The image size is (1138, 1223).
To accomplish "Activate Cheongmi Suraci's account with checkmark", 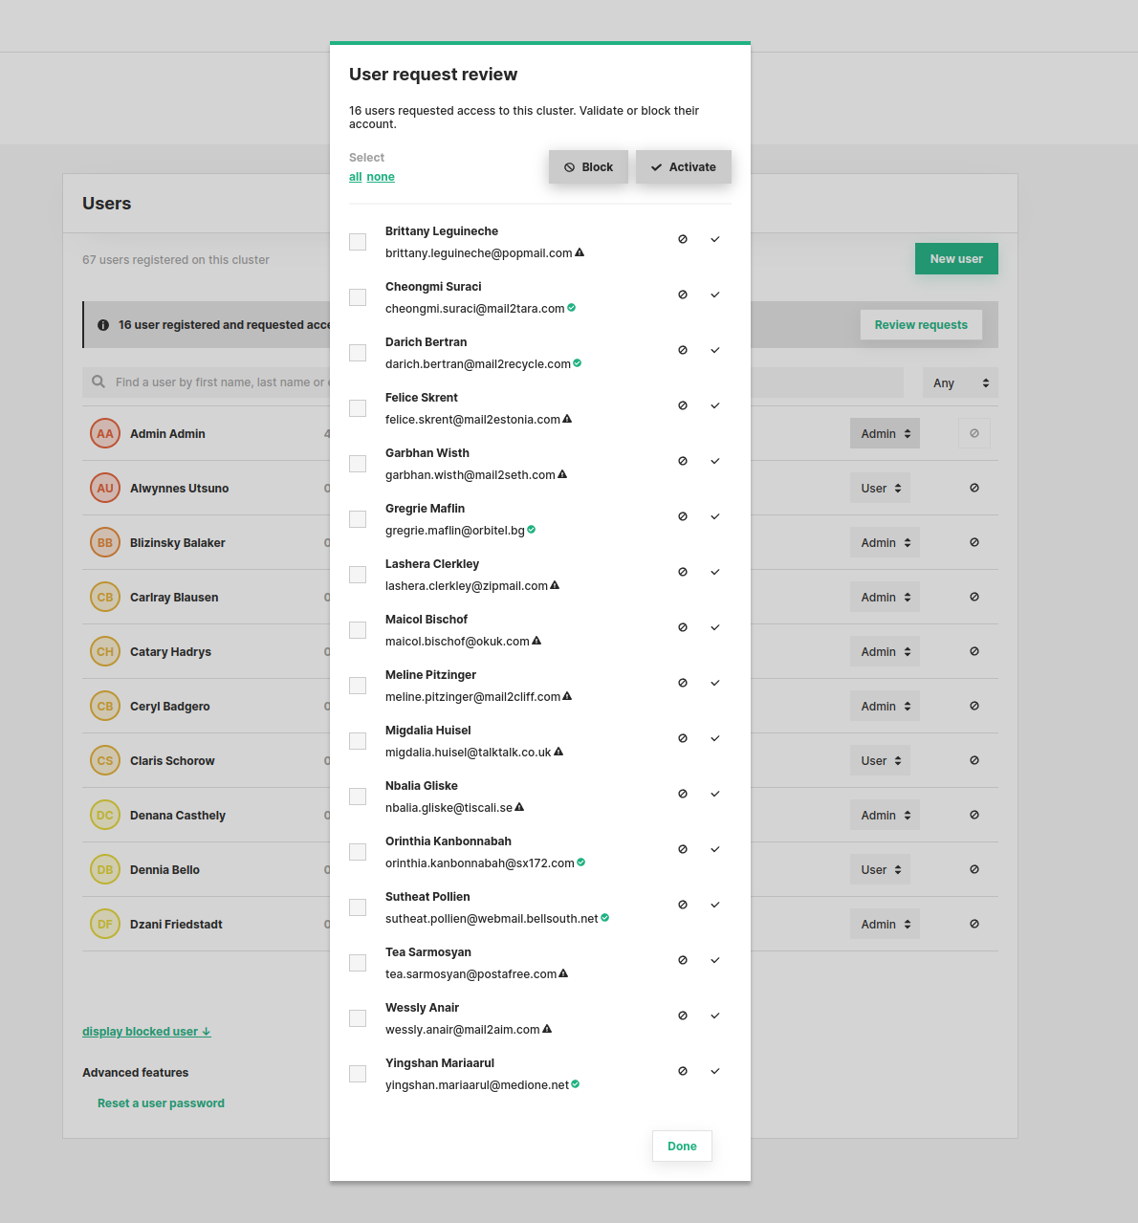I will coord(714,295).
